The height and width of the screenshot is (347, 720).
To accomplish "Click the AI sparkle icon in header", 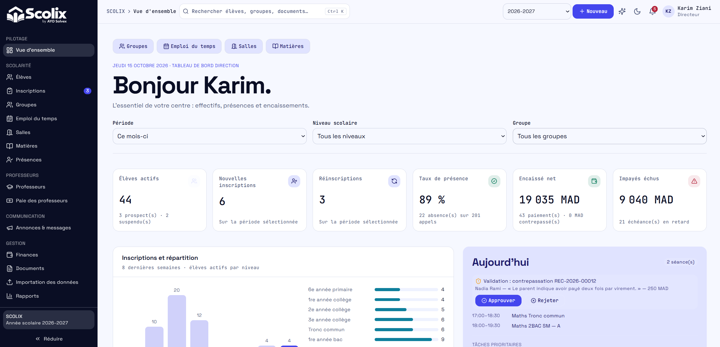I will 622,11.
